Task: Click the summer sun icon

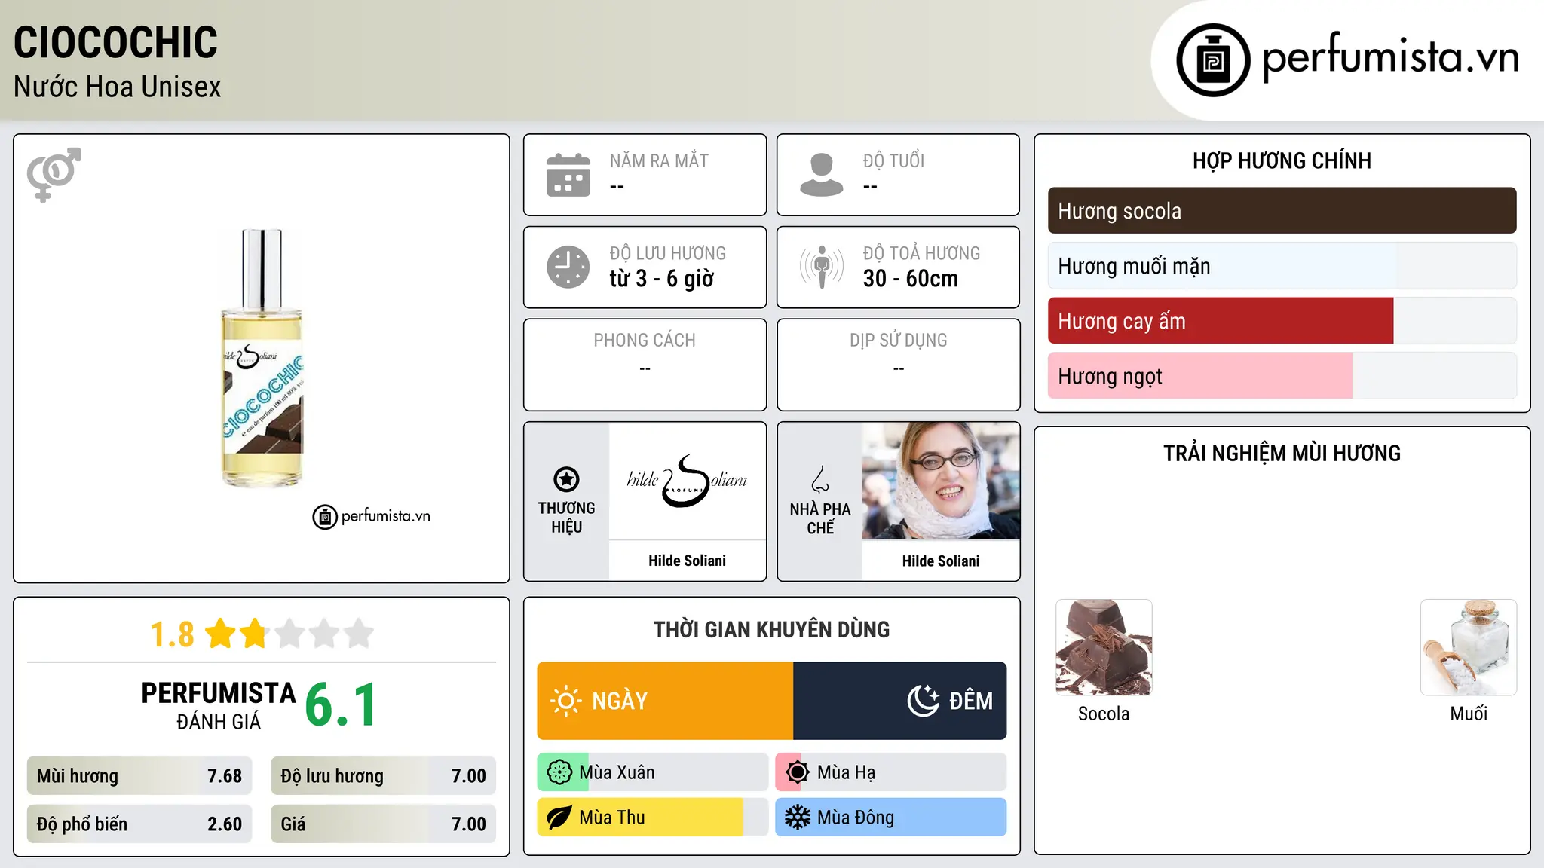Action: click(x=798, y=772)
